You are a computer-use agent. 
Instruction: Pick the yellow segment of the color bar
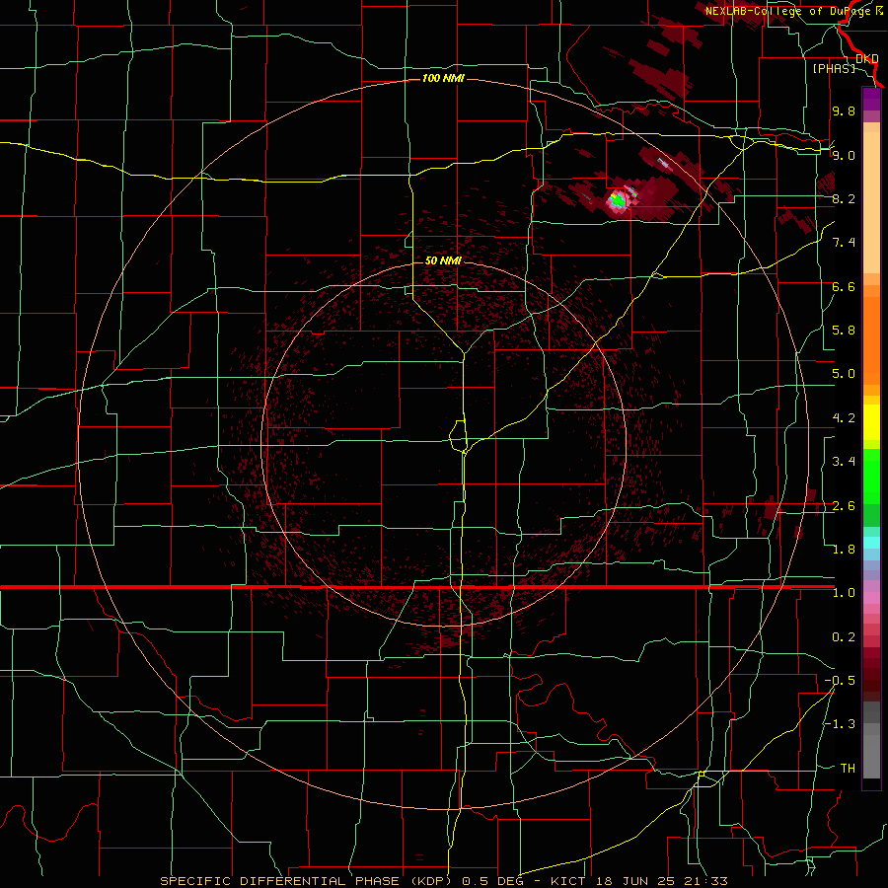click(871, 422)
